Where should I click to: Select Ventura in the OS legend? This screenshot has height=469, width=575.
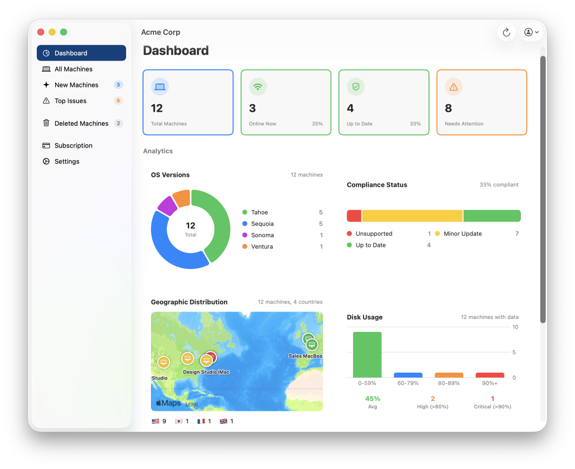283,246
